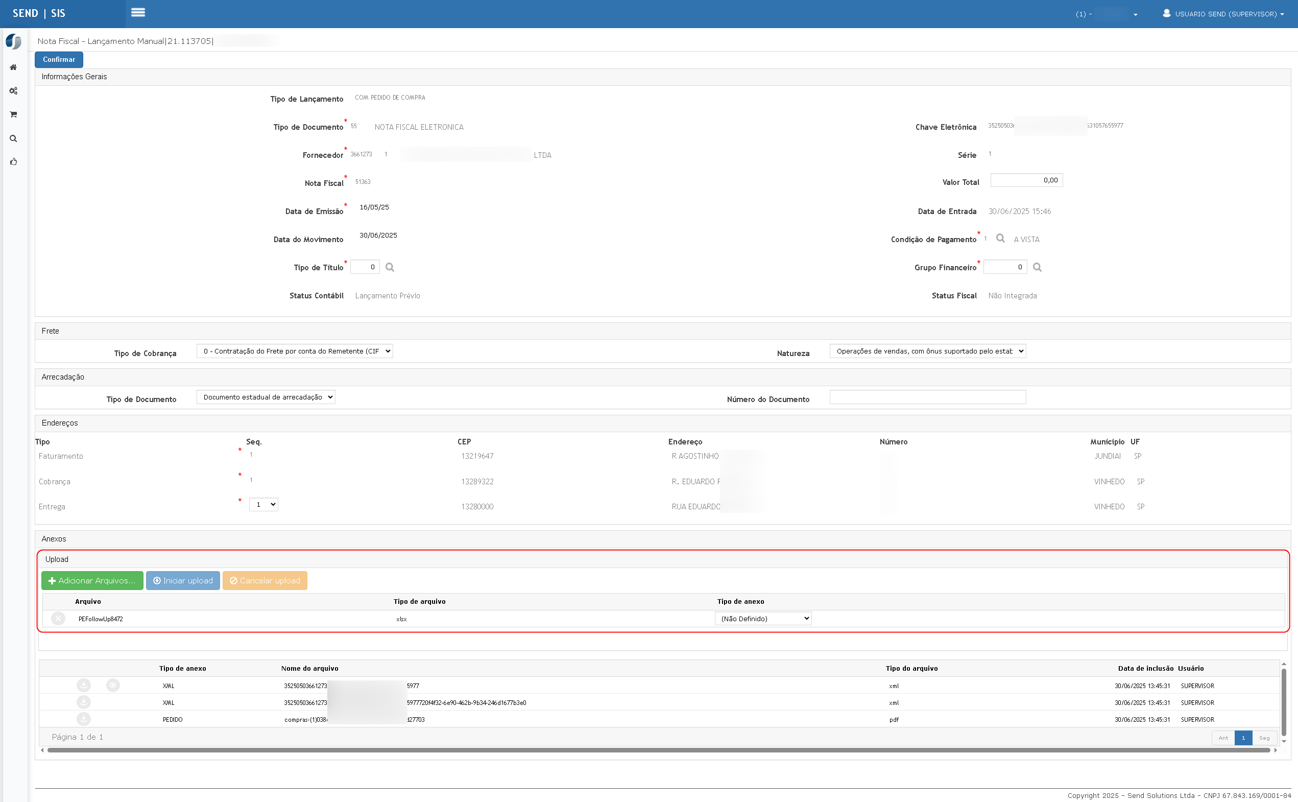Click the user avatar icon in header
Image resolution: width=1298 pixels, height=802 pixels.
click(1166, 13)
